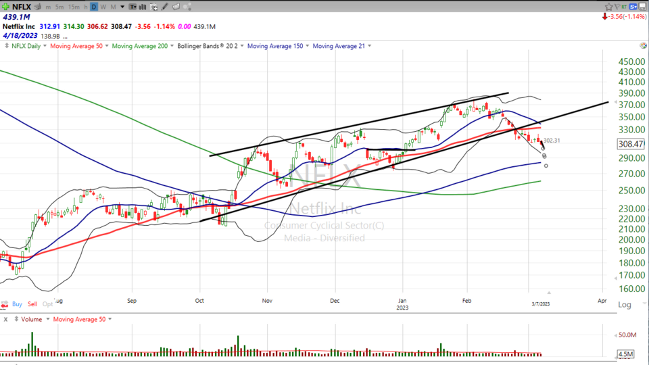This screenshot has width=649, height=365.
Task: Select the Weekly 'W' time frame
Action: tap(103, 7)
